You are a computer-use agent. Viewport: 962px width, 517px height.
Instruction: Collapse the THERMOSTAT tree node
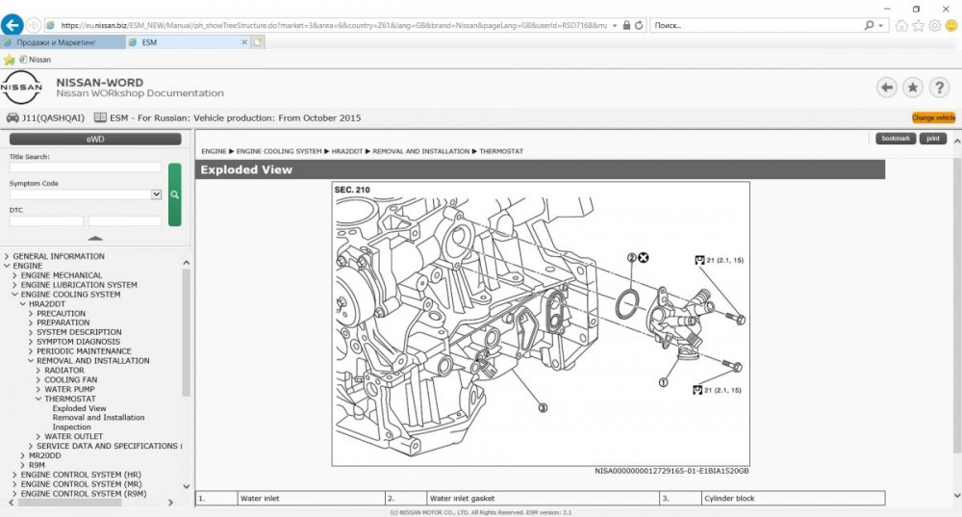click(39, 399)
